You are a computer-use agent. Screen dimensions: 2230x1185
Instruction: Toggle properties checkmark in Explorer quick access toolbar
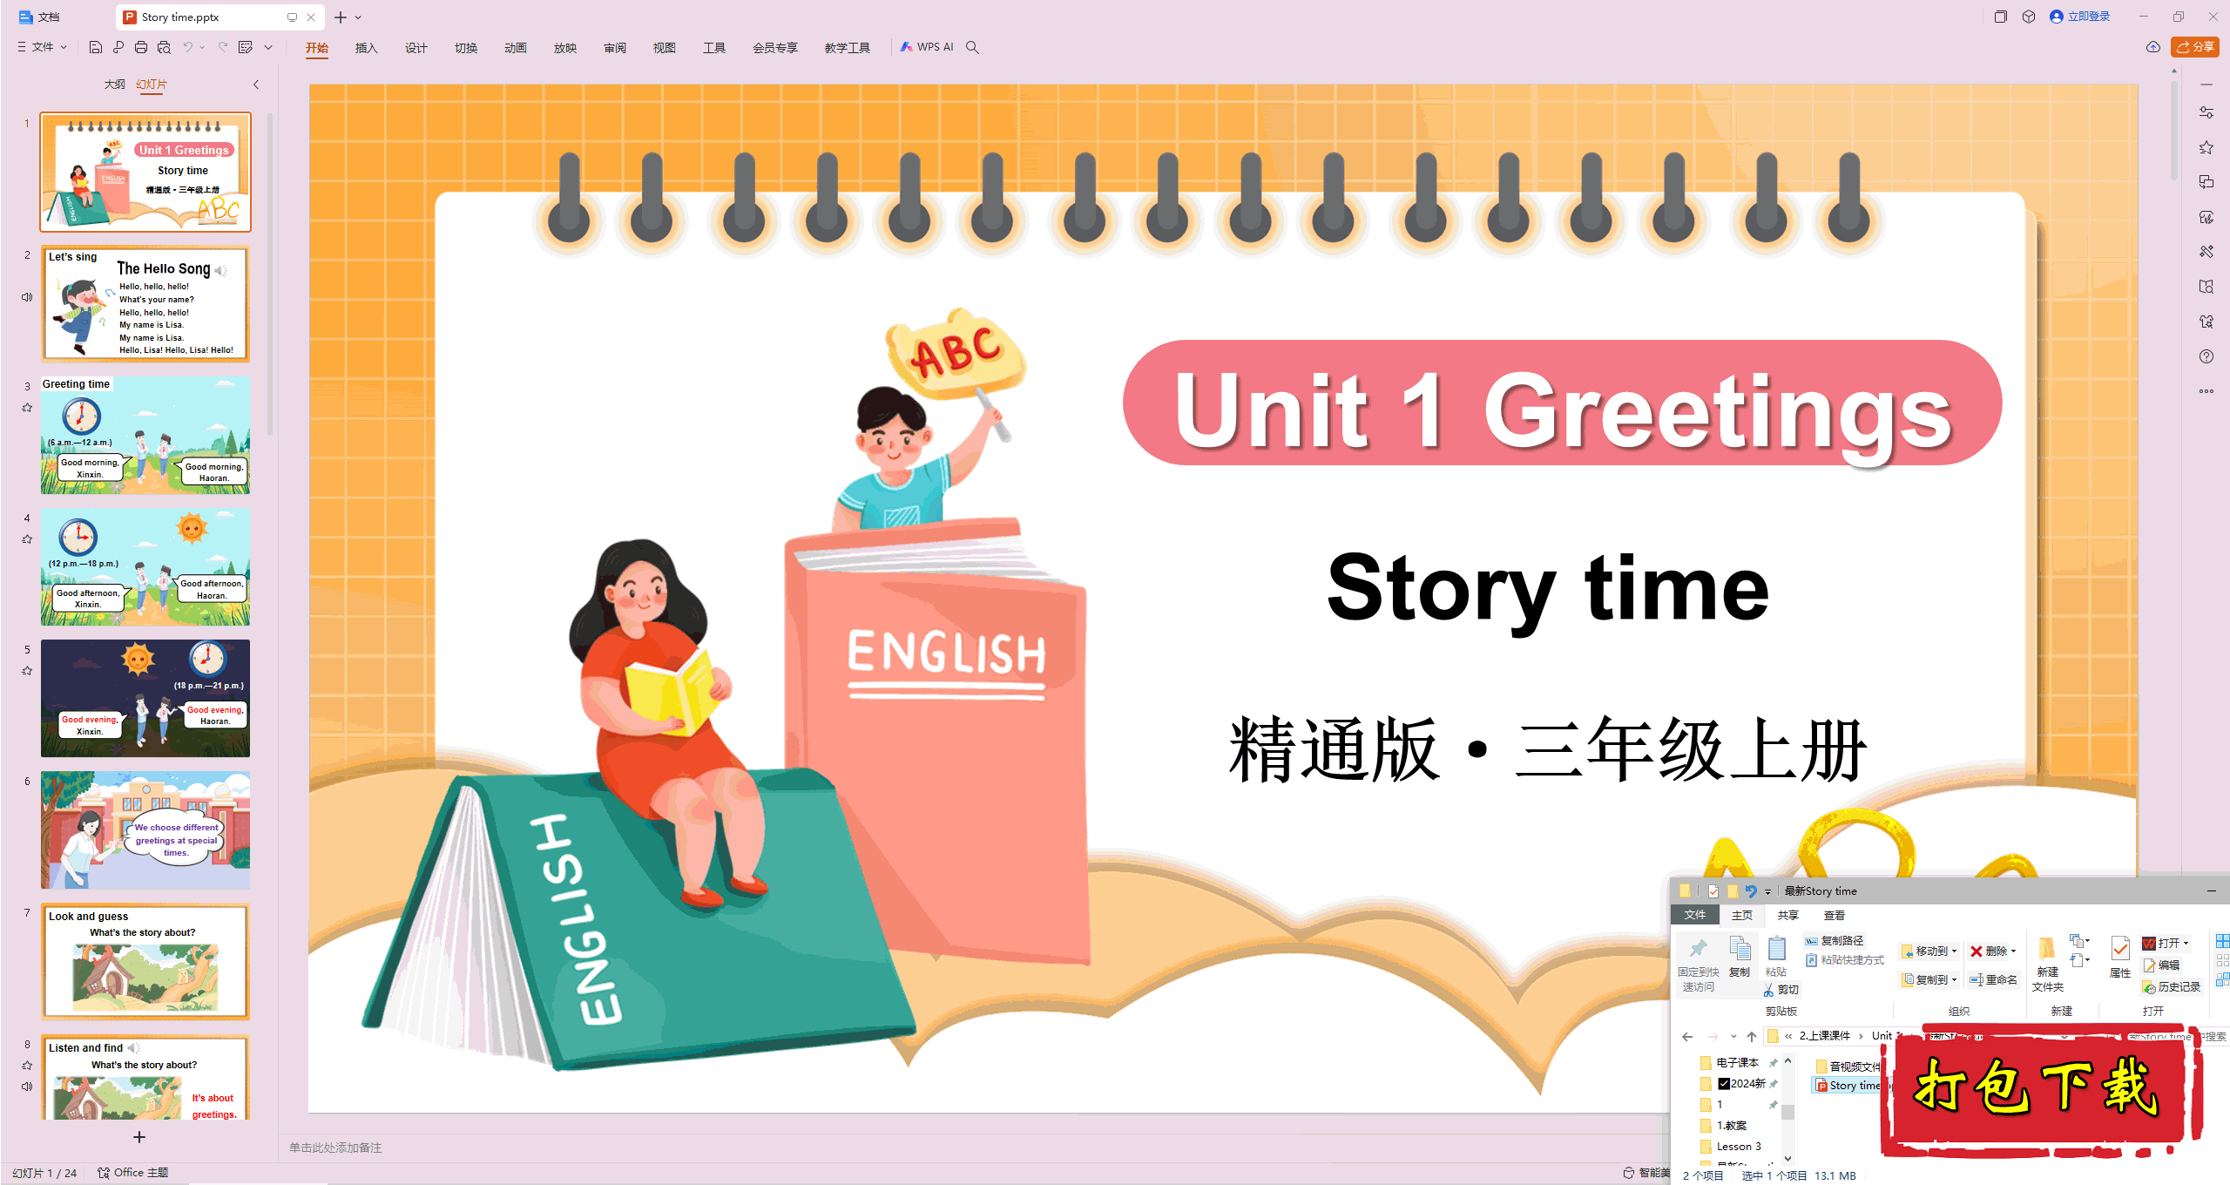tap(1713, 890)
